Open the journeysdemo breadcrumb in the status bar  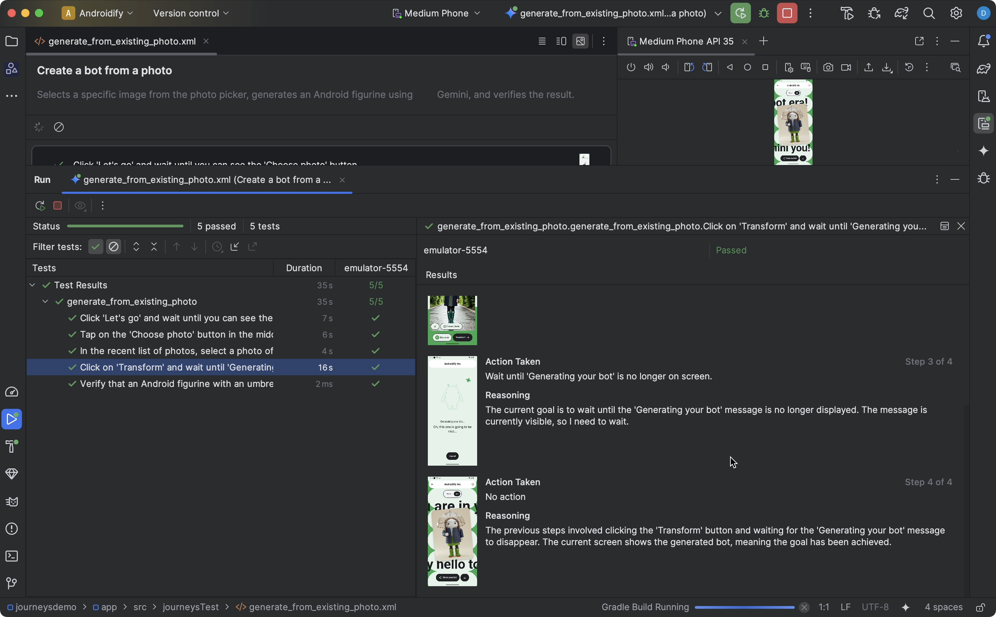[45, 607]
